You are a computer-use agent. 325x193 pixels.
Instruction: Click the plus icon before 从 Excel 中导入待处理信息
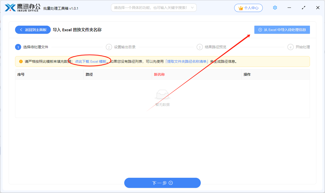point(260,30)
